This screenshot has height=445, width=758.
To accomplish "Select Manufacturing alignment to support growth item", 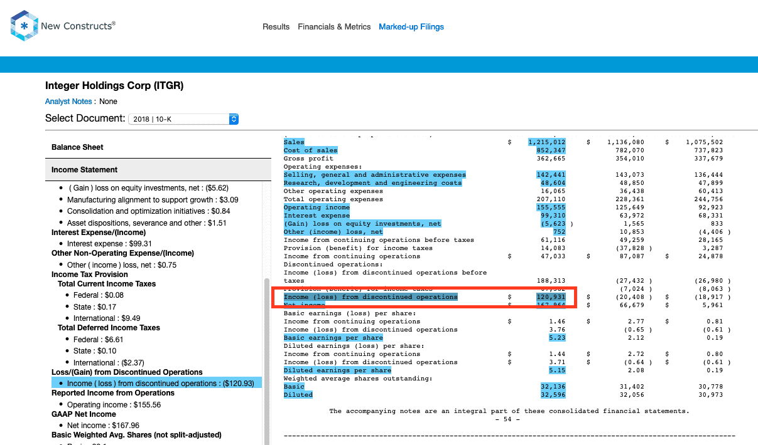I will coord(153,200).
